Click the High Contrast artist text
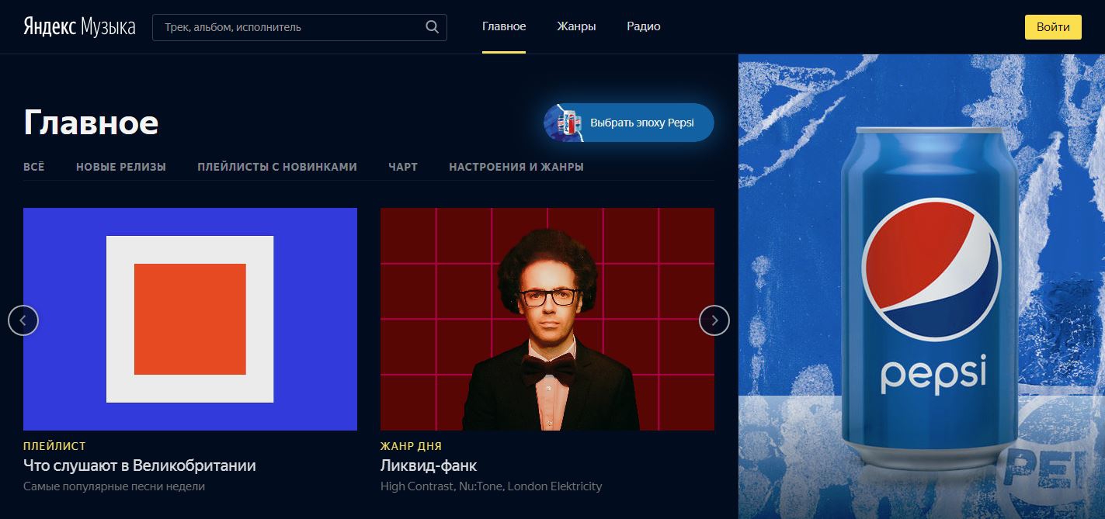Viewport: 1105px width, 519px height. click(x=417, y=486)
